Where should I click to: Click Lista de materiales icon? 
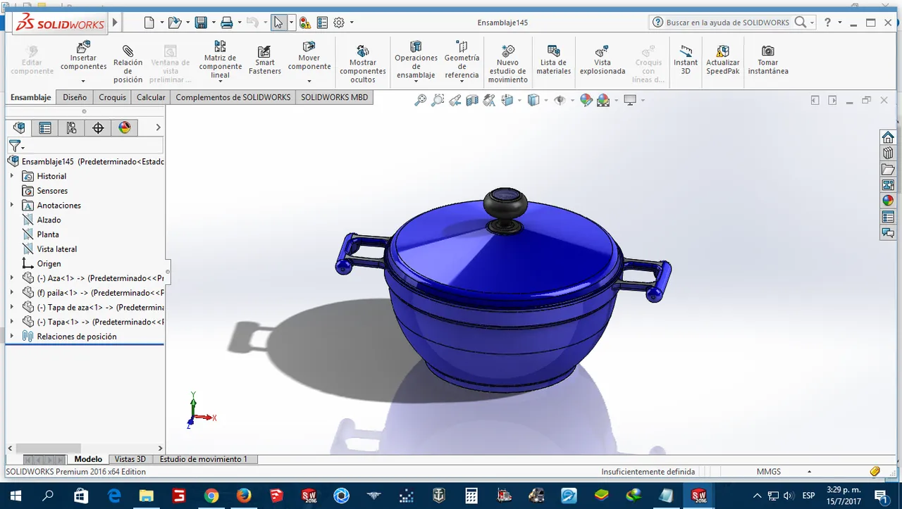[x=554, y=51]
